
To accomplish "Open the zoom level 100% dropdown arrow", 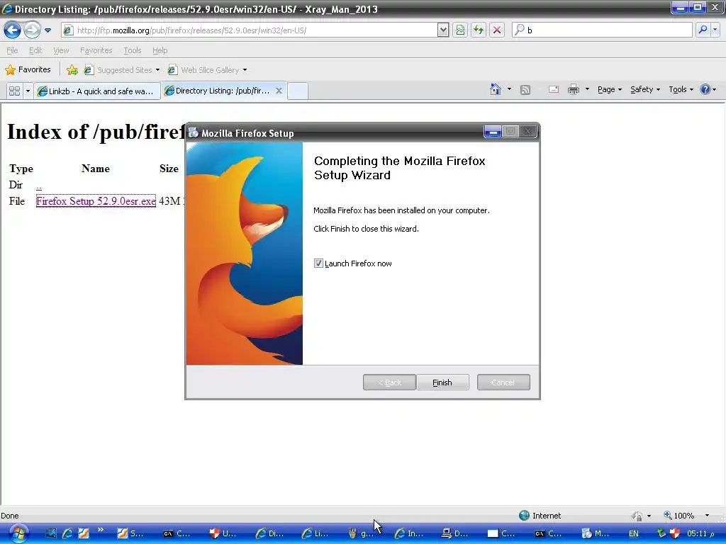I will point(707,516).
